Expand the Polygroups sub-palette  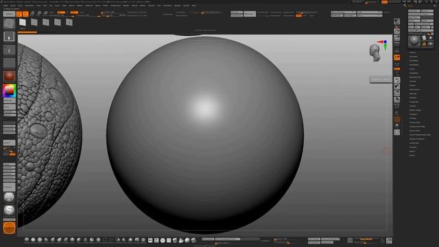click(414, 102)
